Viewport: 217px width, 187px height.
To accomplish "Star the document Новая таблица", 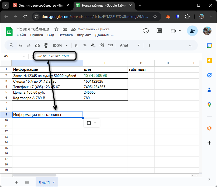I will click(56, 29).
